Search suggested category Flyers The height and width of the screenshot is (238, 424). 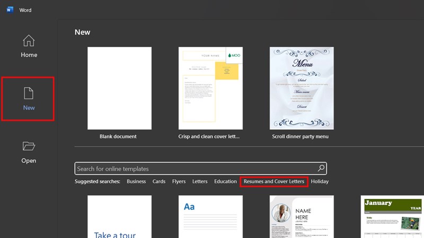pos(179,181)
